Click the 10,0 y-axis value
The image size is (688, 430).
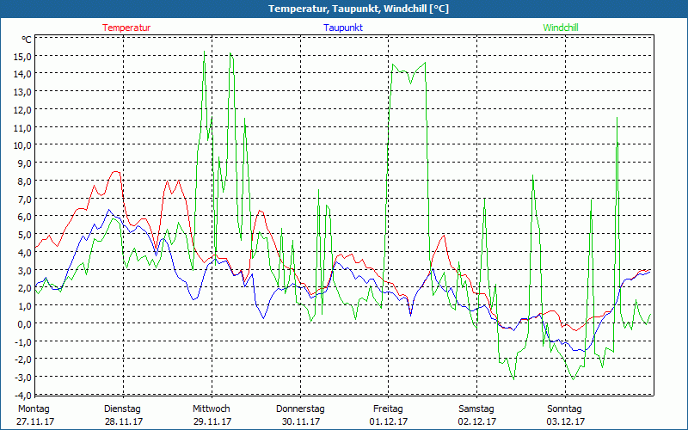pyautogui.click(x=21, y=145)
